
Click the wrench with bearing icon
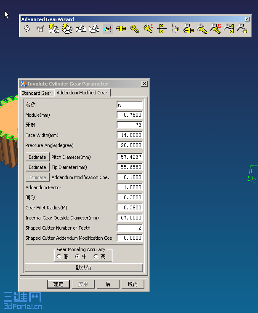[229, 29]
